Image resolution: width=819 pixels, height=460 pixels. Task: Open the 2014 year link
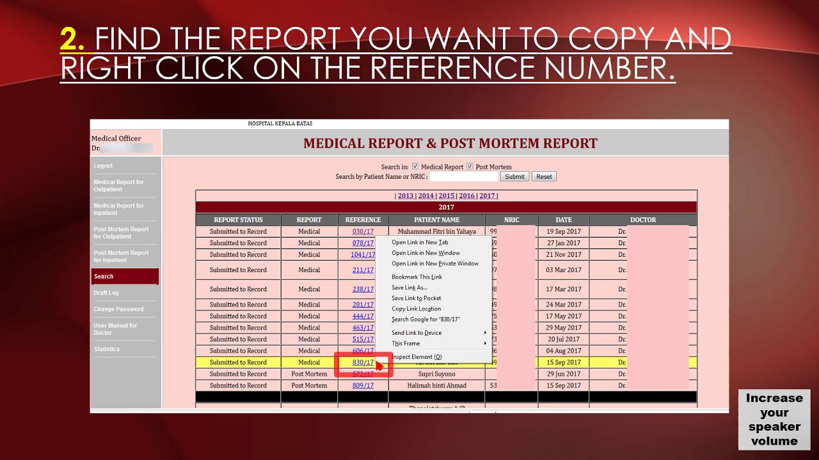(x=426, y=195)
